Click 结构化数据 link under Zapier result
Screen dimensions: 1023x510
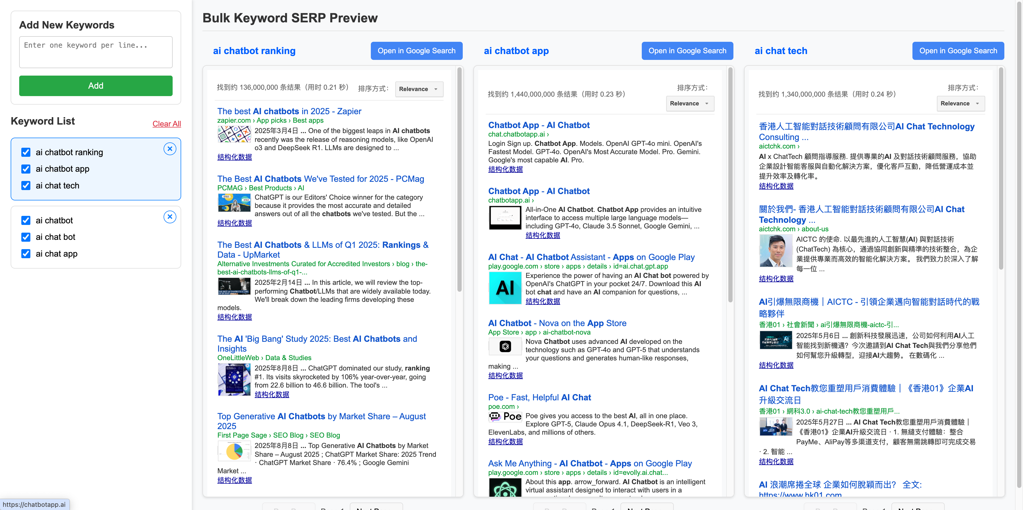tap(234, 157)
